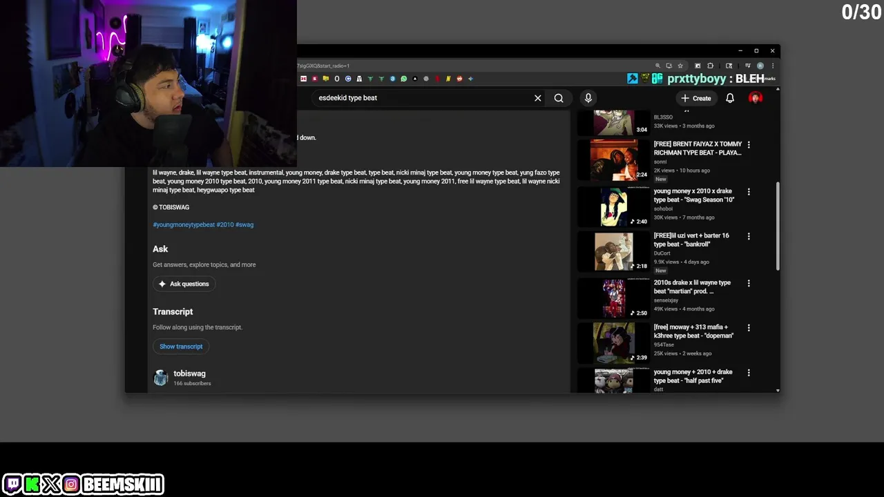The width and height of the screenshot is (884, 497).
Task: Open Swag Season 10 video thumbnail
Action: [614, 206]
